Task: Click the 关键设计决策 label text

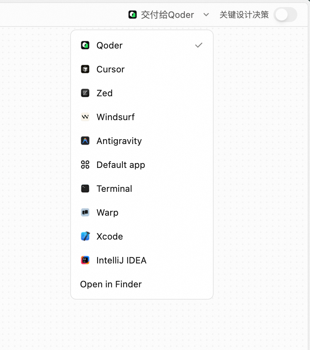Action: coord(244,15)
